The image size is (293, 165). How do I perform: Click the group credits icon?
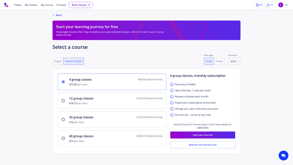click(258, 5)
